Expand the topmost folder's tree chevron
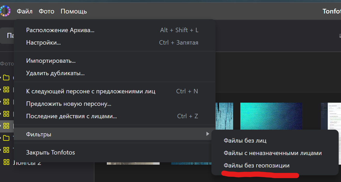Screen dimensions: 341x182 coord(1,78)
